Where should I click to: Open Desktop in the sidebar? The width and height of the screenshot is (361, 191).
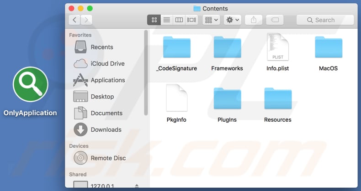[x=107, y=97]
